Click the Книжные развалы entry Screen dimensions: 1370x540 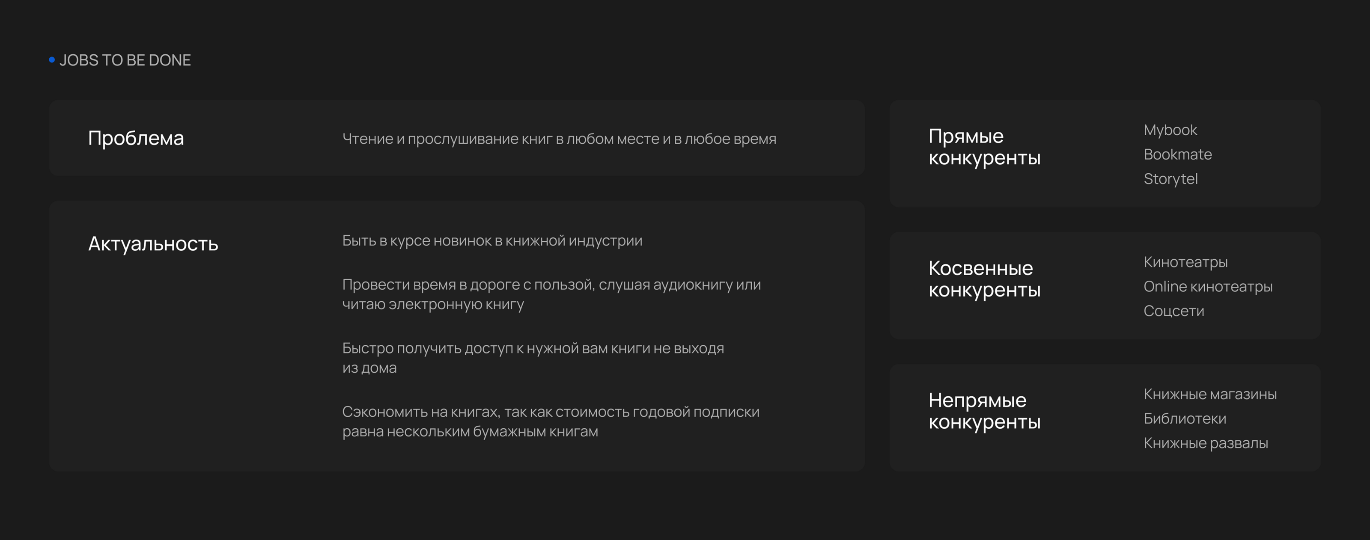[1206, 443]
